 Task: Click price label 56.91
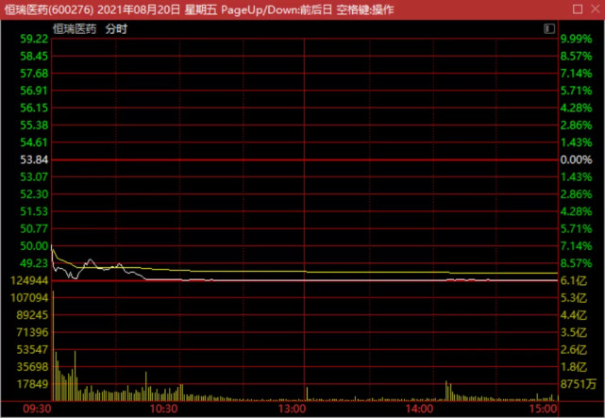click(34, 91)
